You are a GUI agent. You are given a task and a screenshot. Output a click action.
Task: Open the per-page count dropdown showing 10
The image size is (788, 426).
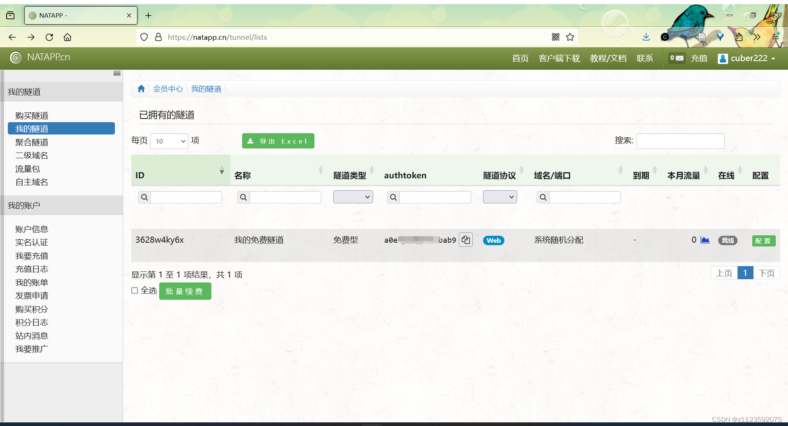pos(169,141)
